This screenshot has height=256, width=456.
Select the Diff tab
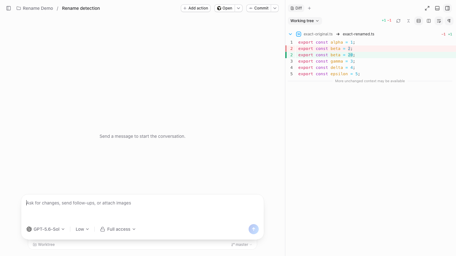click(296, 8)
